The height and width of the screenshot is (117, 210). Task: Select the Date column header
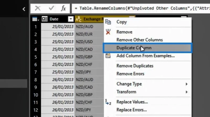[x=58, y=19]
